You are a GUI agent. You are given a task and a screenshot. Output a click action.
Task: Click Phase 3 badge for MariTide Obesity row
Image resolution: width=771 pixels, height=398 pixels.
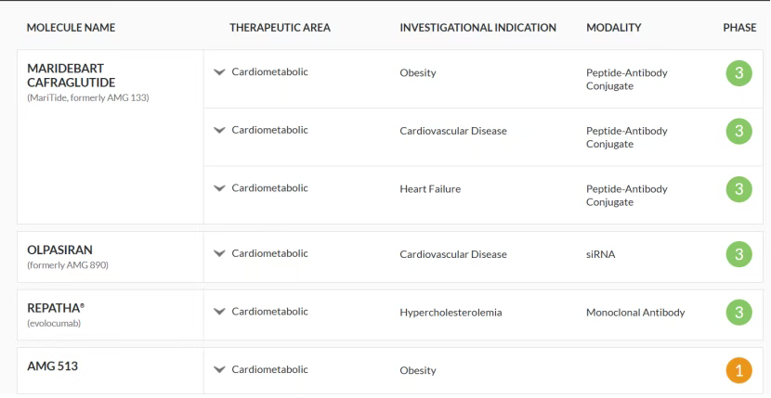pyautogui.click(x=738, y=72)
